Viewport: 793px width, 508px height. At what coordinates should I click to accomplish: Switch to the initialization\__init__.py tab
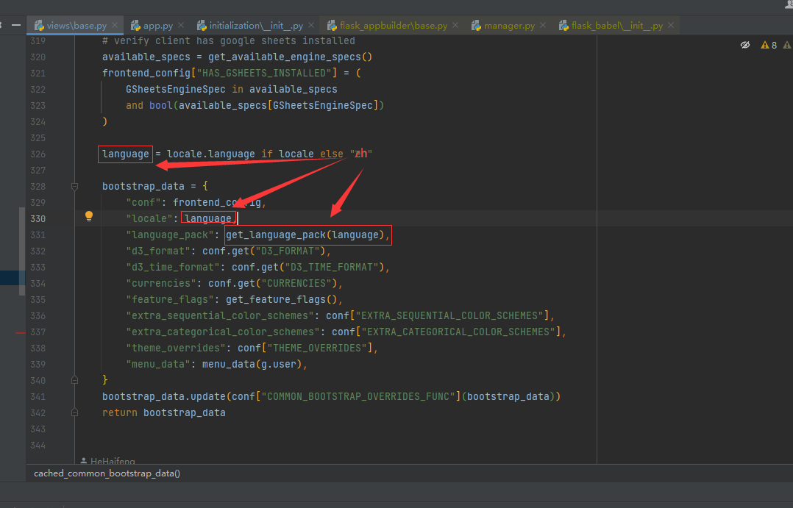(256, 25)
